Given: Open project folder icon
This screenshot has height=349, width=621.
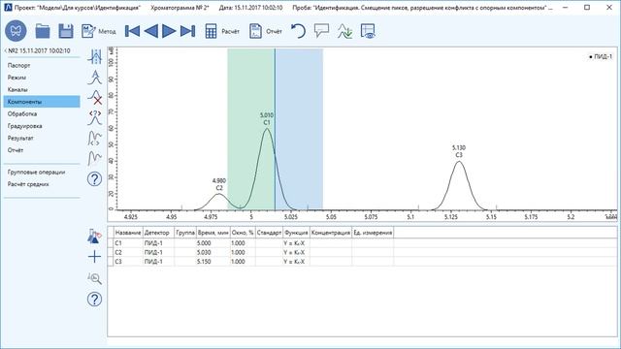Looking at the screenshot, I should click(43, 31).
